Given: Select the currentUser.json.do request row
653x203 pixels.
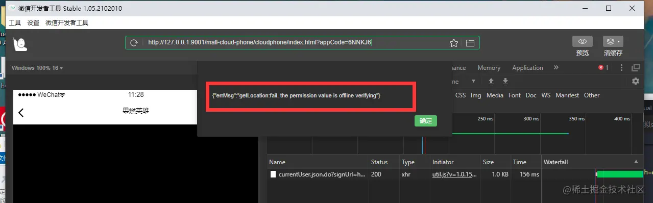Looking at the screenshot, I should pyautogui.click(x=454, y=174).
